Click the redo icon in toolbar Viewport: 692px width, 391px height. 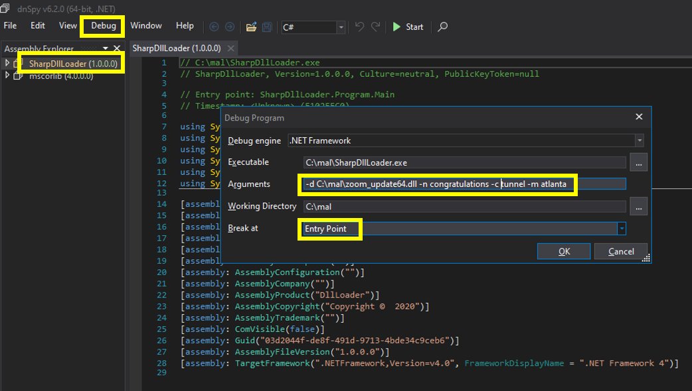(x=376, y=27)
